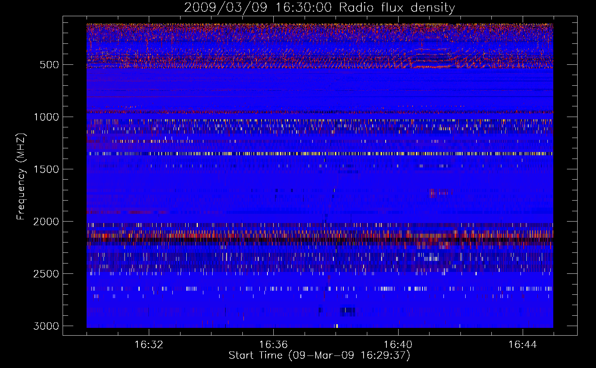
Task: Click the 1500 frequency tick label
Action: [46, 169]
